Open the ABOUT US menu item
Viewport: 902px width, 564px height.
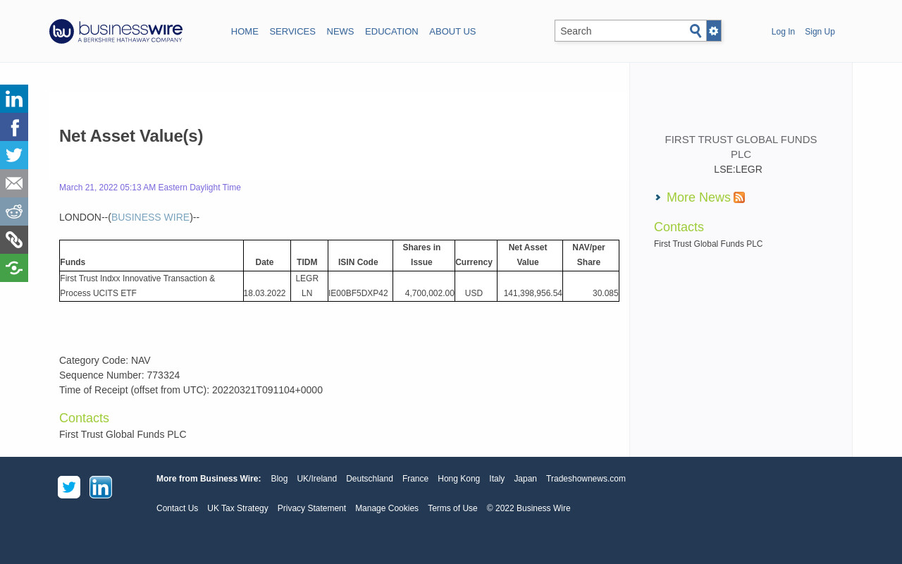tap(452, 32)
